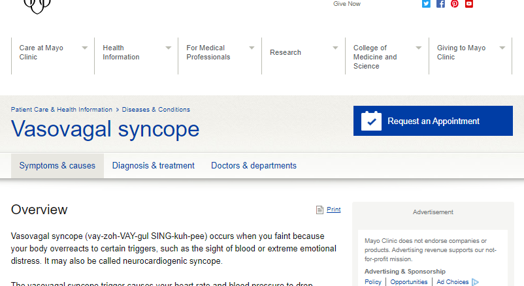Expand Care at Mayo Clinic dropdown arrow
The image size is (524, 286).
click(x=85, y=48)
